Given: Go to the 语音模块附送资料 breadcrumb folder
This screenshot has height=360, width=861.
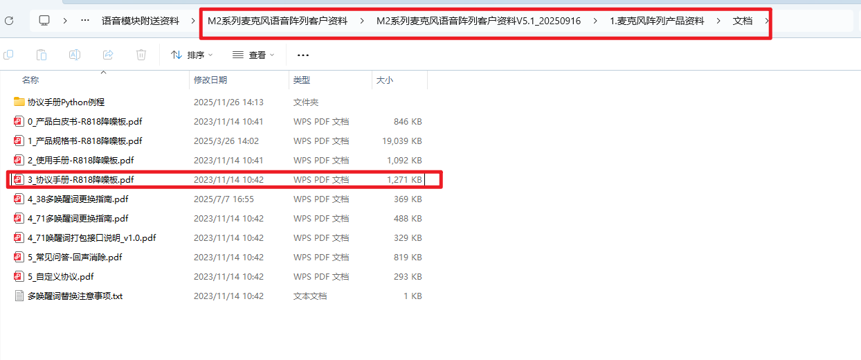Looking at the screenshot, I should coord(140,21).
